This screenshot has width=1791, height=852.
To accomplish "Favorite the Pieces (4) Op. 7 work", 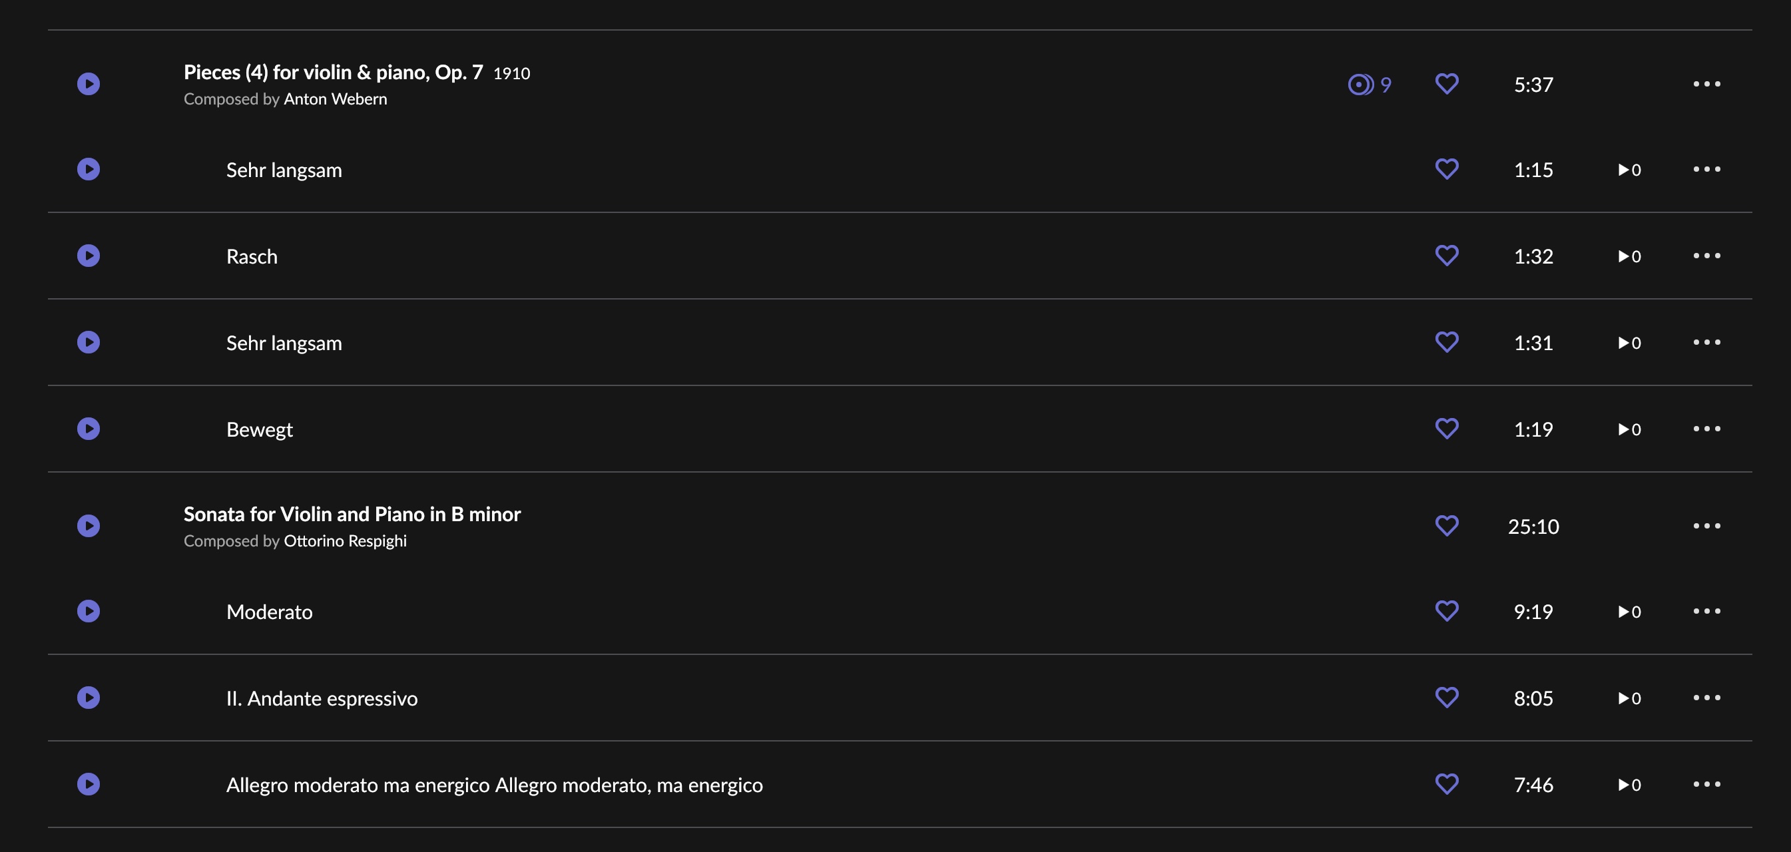I will tap(1447, 84).
